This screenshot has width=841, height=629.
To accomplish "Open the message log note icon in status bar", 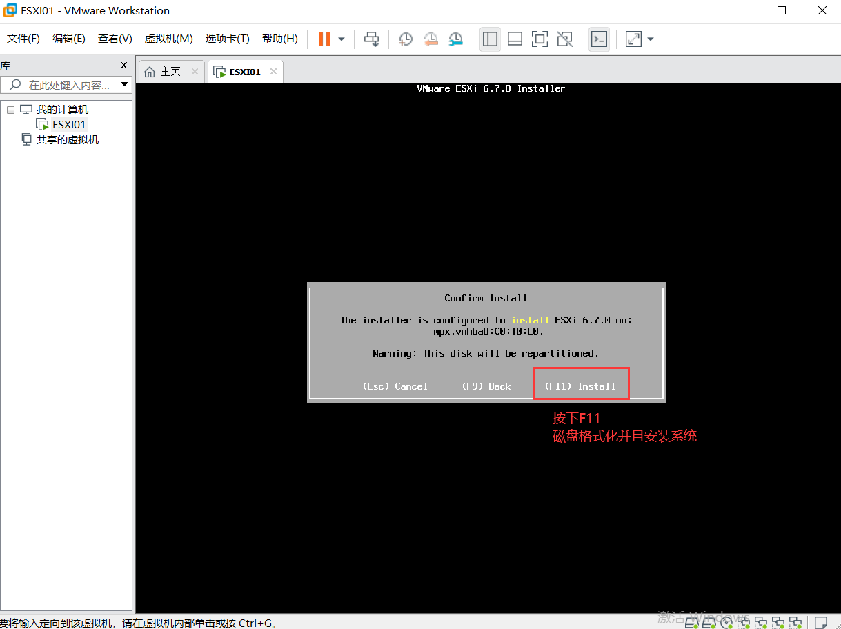I will point(821,621).
